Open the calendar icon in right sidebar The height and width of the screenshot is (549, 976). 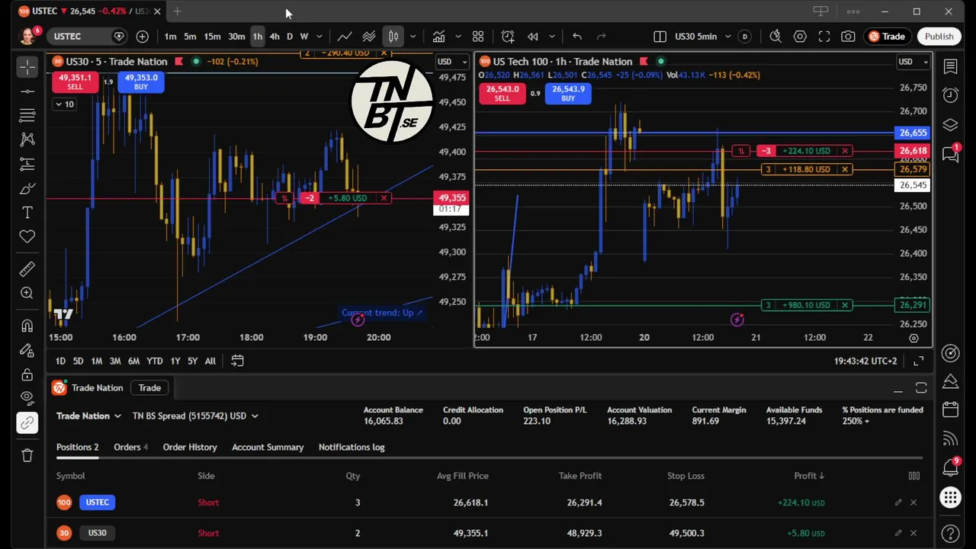coord(950,409)
